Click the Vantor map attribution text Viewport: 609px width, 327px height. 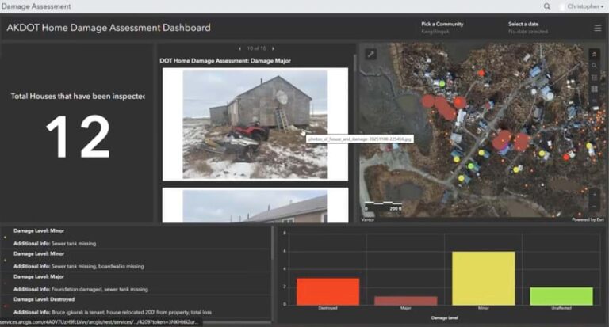[368, 219]
